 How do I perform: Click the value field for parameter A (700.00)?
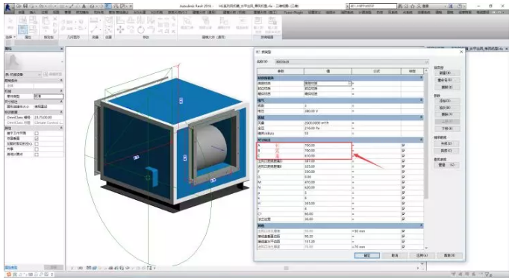click(x=328, y=145)
